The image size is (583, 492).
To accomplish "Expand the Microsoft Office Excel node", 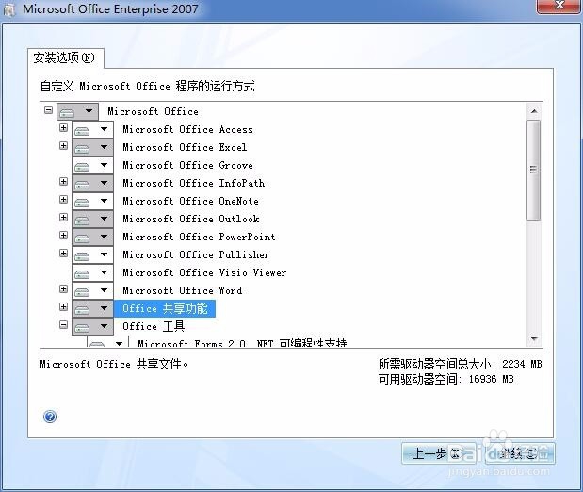I will (x=64, y=145).
